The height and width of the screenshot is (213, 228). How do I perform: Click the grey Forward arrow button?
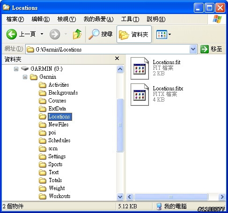click(x=55, y=34)
